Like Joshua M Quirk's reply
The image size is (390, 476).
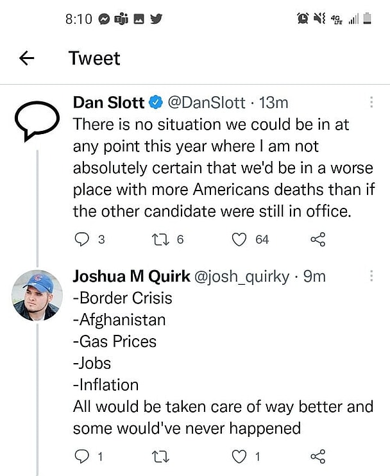pyautogui.click(x=239, y=457)
